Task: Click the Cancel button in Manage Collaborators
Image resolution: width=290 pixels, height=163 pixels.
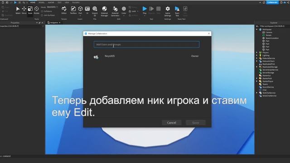Action: coord(171,123)
